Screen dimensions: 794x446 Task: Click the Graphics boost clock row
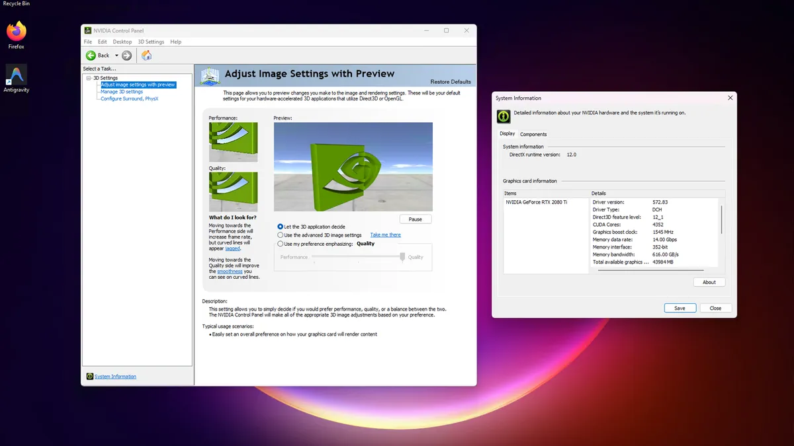pyautogui.click(x=654, y=232)
